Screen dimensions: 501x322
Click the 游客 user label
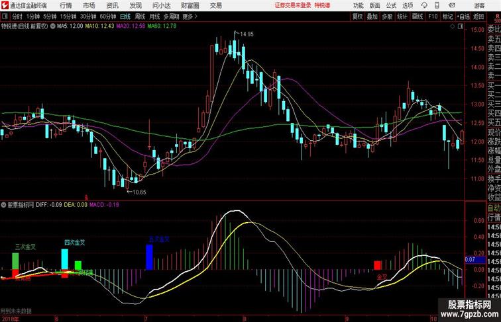click(x=479, y=5)
